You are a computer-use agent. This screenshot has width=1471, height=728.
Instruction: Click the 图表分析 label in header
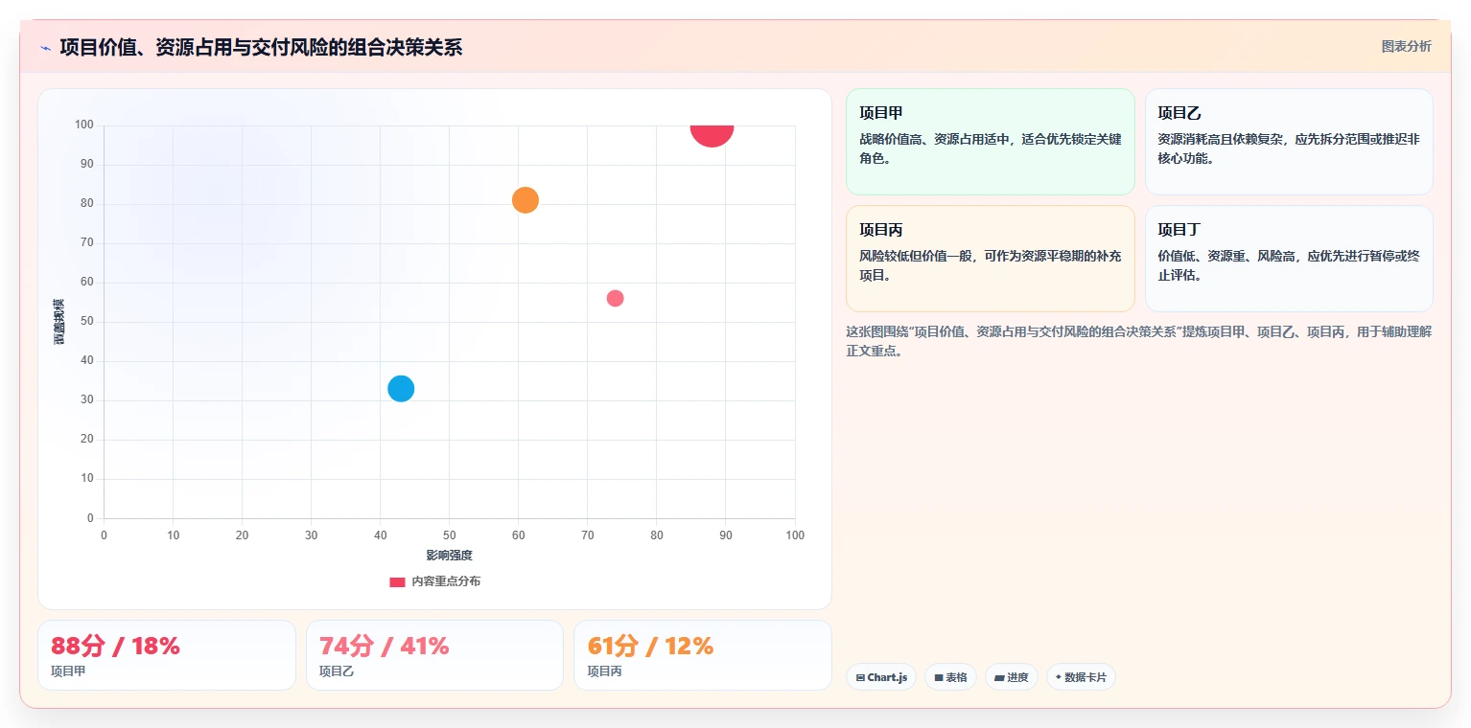click(1406, 46)
